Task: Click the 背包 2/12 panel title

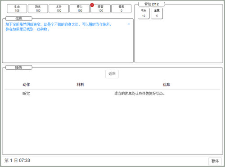Action: [x=152, y=4]
